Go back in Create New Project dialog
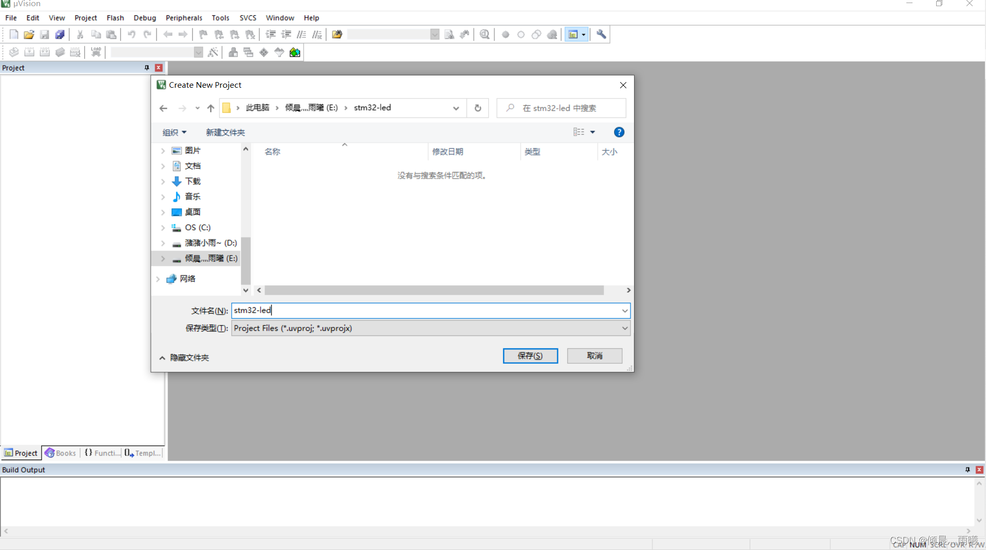Screen dimensions: 986x550 pos(163,108)
